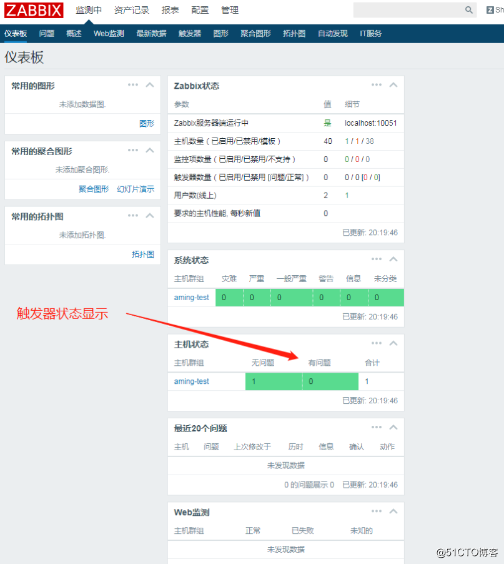Go to the 拓扑图 submenu tab
Viewport: 504px width, 564px height.
tap(294, 33)
